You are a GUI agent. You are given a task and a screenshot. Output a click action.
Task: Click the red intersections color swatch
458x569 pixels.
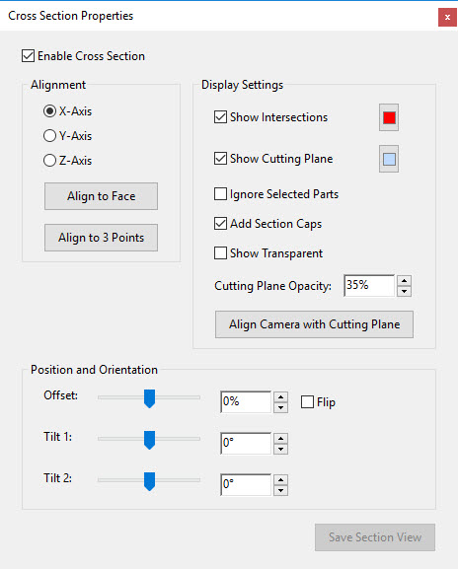389,117
